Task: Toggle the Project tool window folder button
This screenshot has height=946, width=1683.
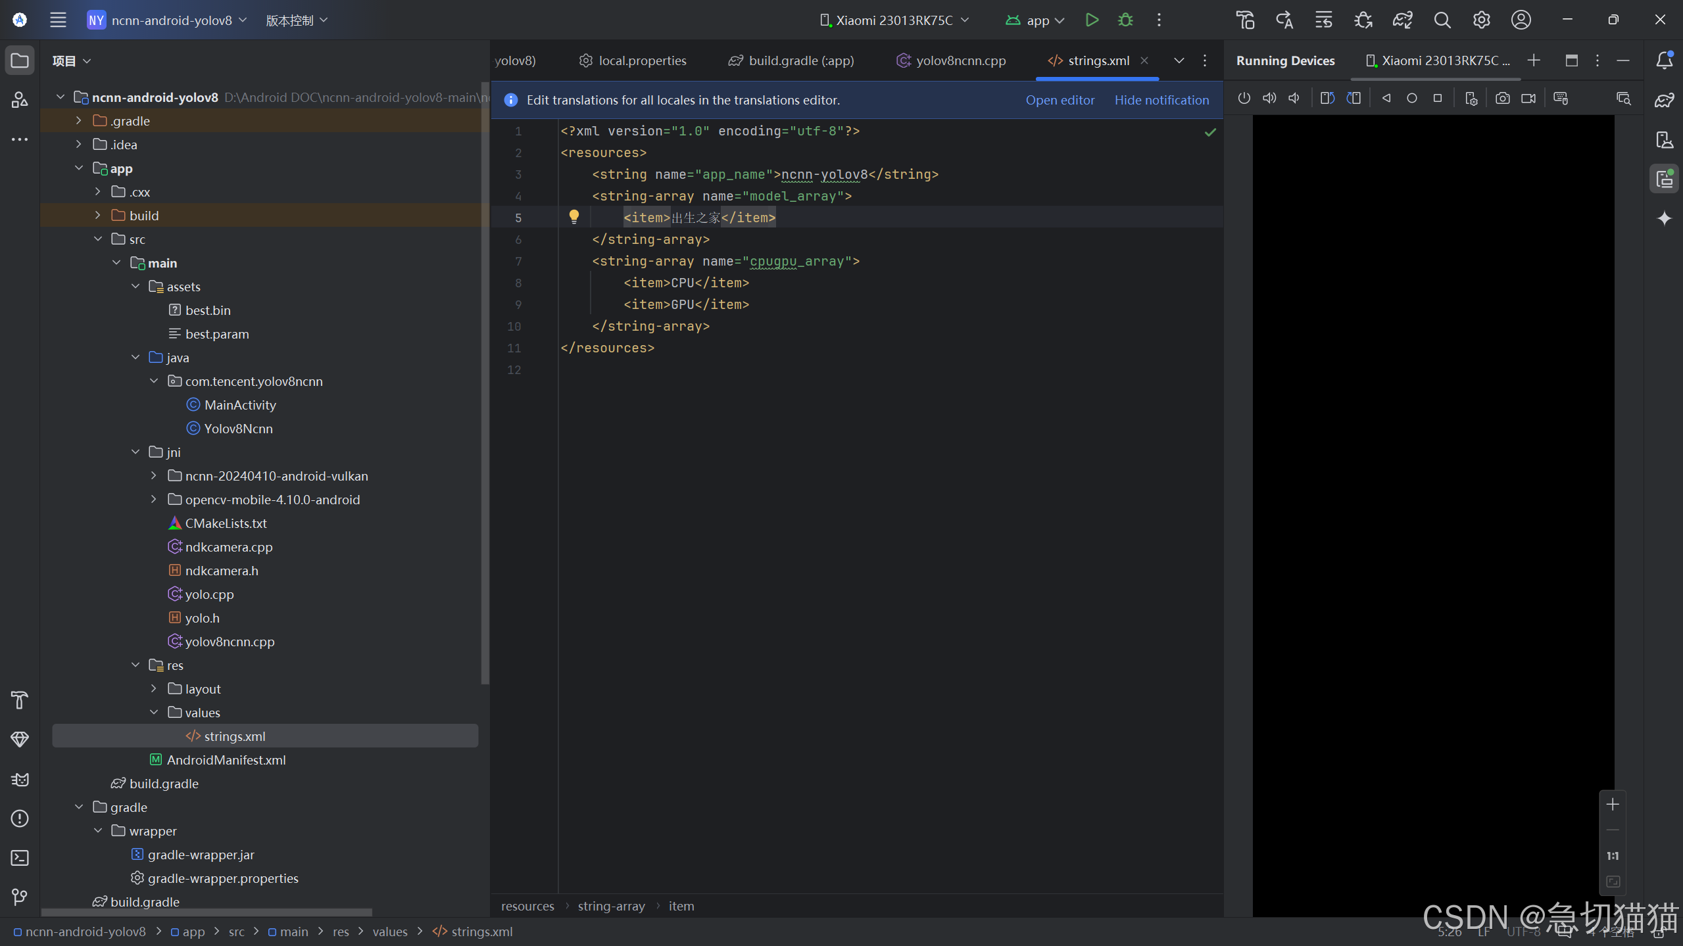Action: point(20,60)
